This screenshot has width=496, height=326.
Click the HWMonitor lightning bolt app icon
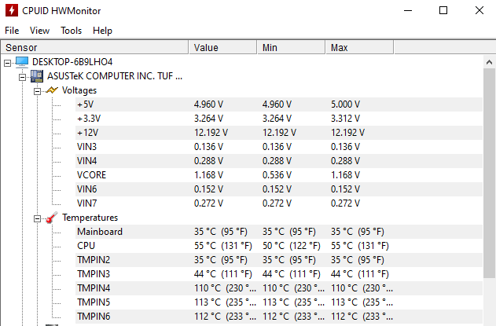(12, 10)
